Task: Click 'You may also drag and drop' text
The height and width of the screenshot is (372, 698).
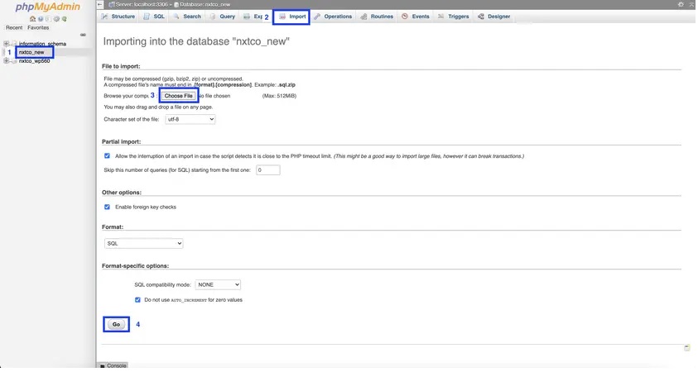Action: (158, 107)
